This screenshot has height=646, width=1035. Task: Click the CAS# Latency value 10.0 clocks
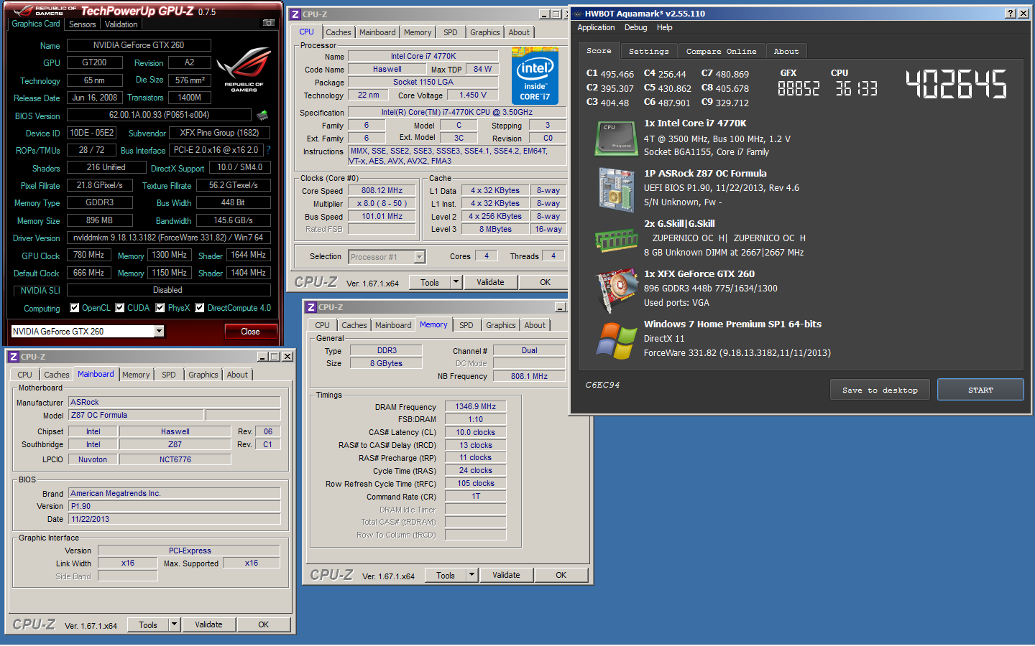point(475,432)
